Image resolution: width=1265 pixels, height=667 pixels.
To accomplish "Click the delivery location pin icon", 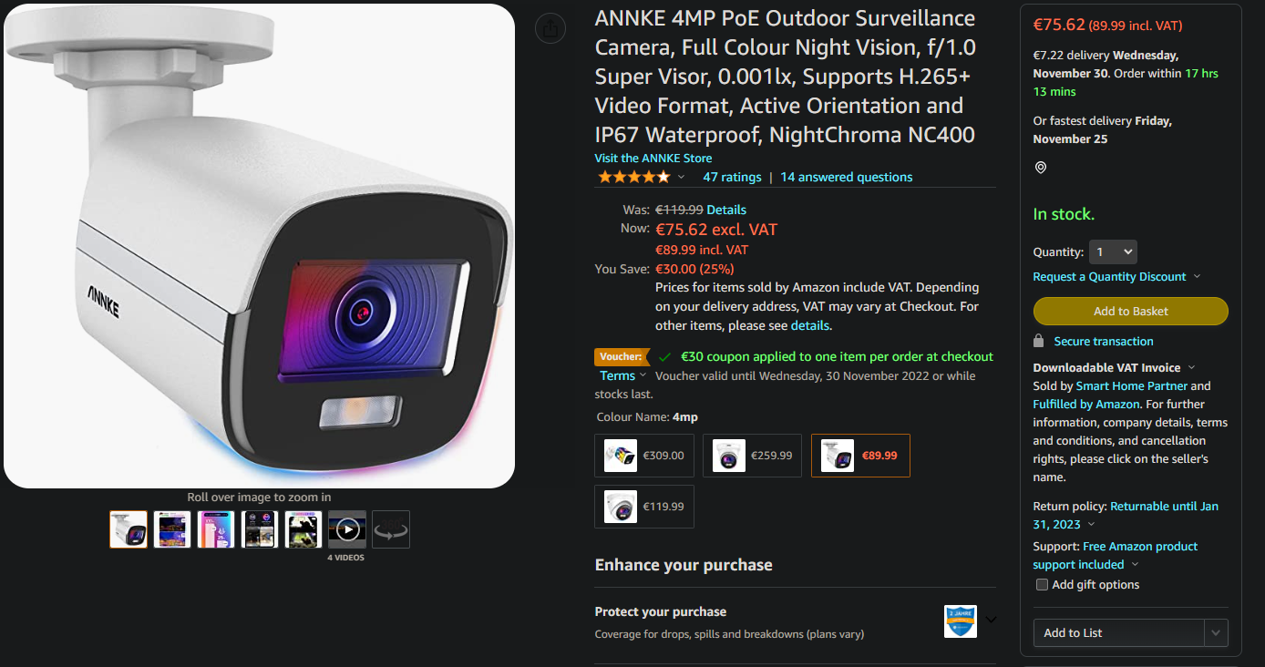I will tap(1041, 168).
